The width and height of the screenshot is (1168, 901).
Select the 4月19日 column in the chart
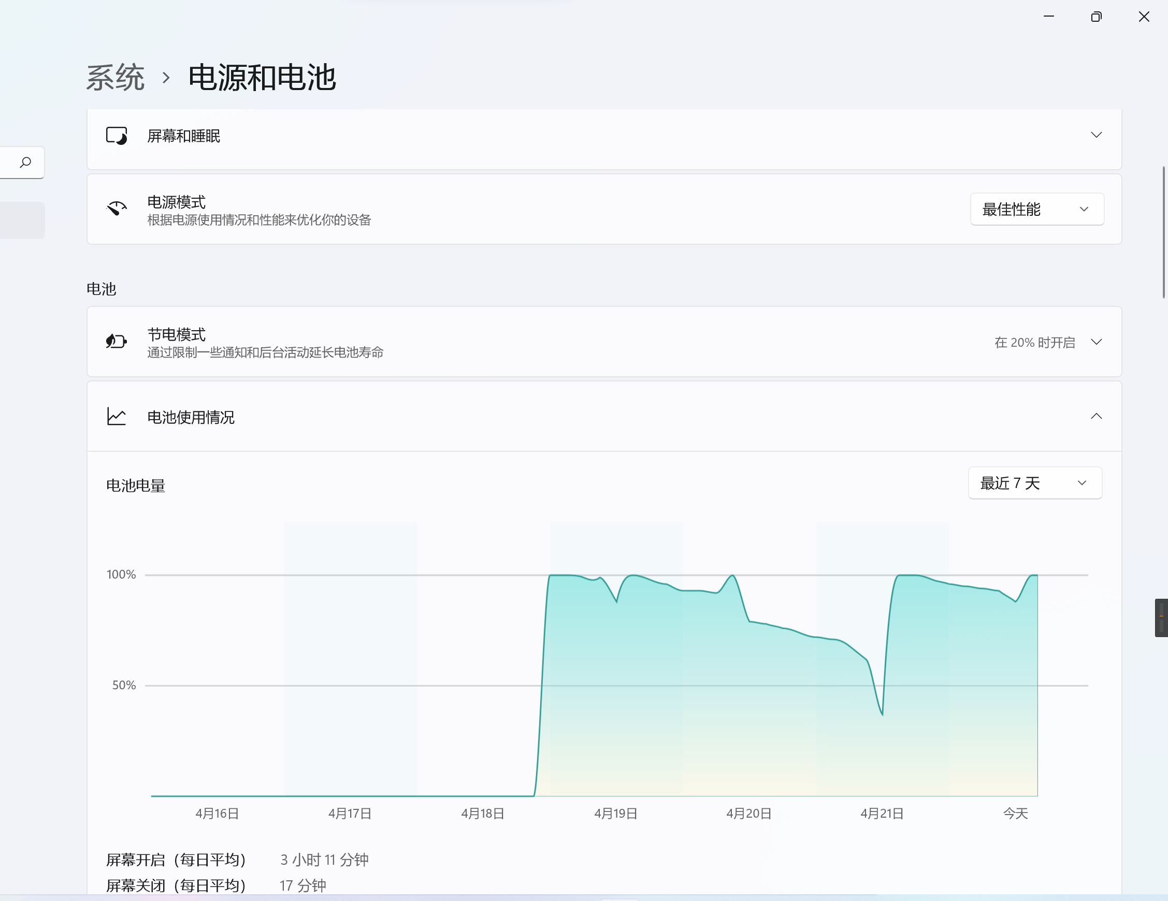(616, 668)
